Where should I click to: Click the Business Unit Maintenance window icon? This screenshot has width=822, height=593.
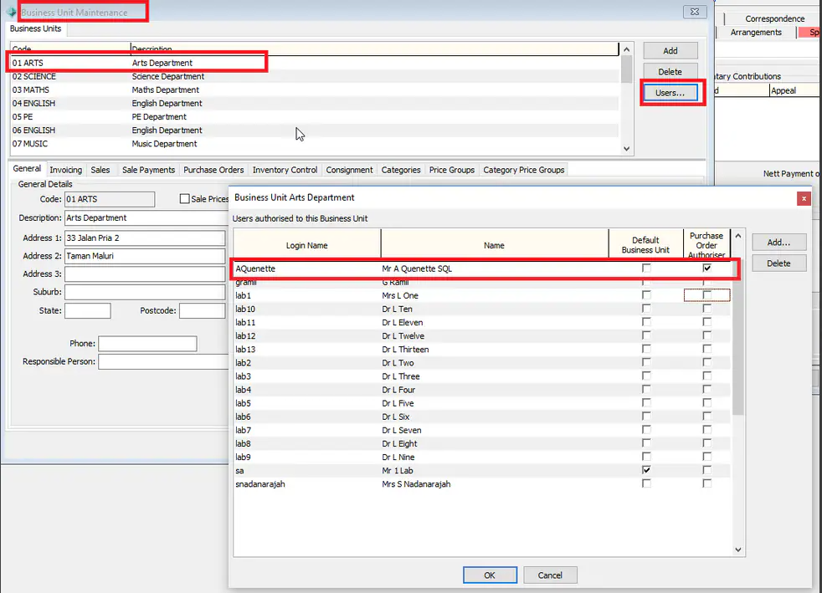tap(12, 12)
